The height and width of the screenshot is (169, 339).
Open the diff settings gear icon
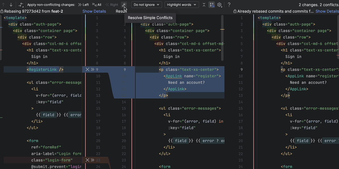coord(220,5)
